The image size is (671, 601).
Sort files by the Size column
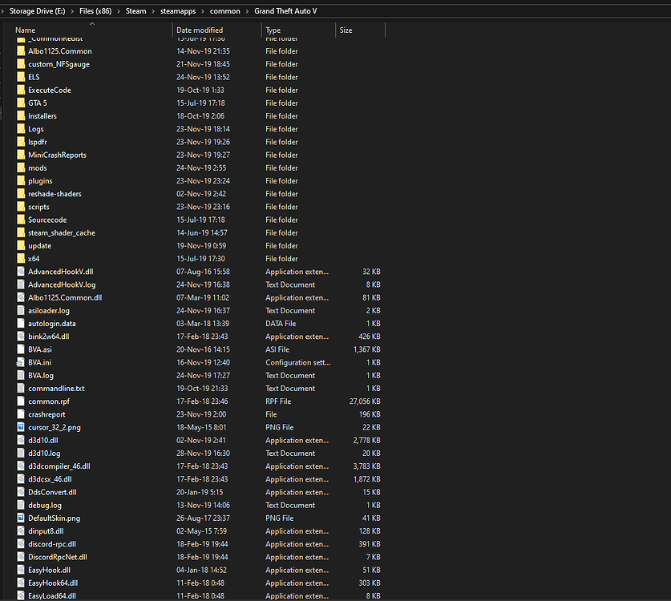[345, 30]
